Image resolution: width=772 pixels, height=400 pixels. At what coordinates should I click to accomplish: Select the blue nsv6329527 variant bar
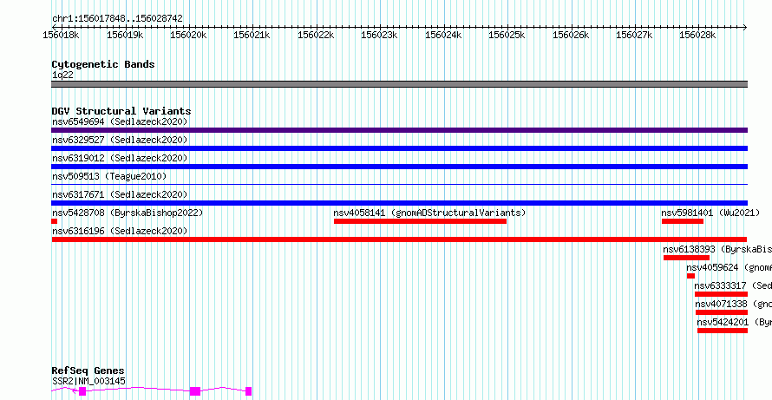[399, 148]
